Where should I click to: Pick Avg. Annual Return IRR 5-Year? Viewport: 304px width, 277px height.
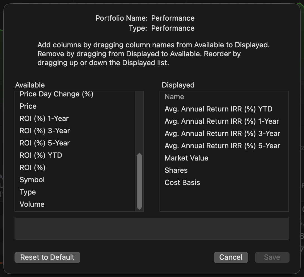coord(222,146)
